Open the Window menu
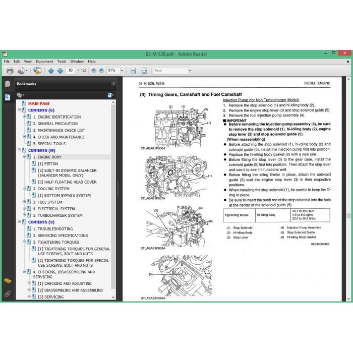The height and width of the screenshot is (353, 353). pos(77,62)
